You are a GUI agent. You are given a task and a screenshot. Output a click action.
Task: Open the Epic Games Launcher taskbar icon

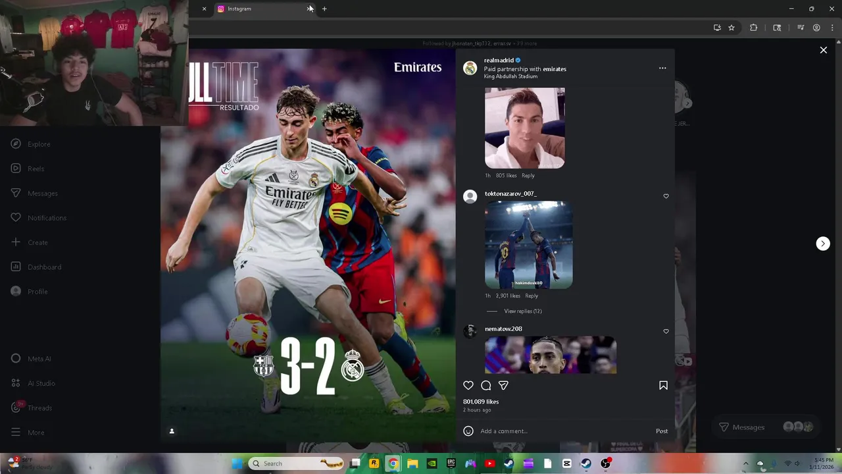(x=451, y=463)
